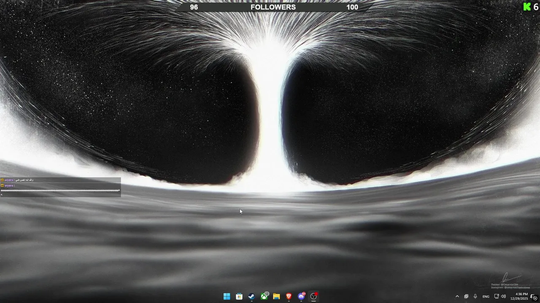Switch to OBS Studio in the taskbar
This screenshot has width=540, height=303.
coord(313,296)
